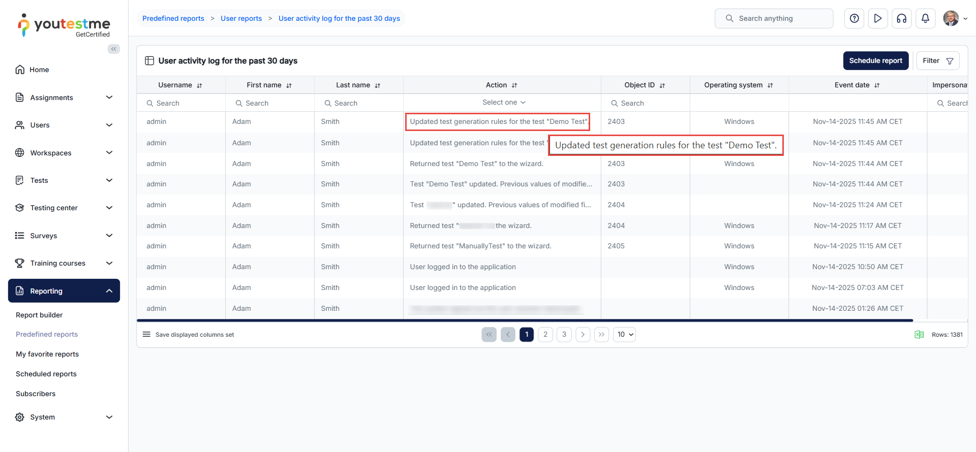Follow the User reports breadcrumb link
Image resolution: width=976 pixels, height=452 pixels.
pos(241,18)
